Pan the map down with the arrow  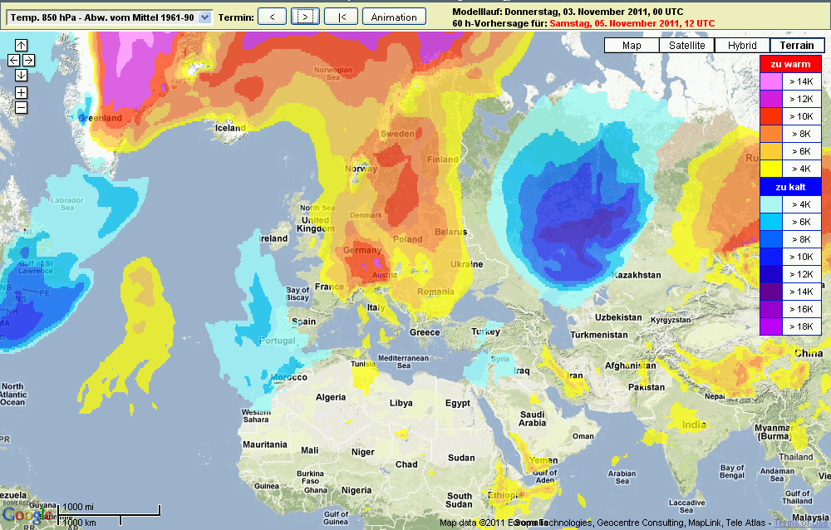point(22,76)
